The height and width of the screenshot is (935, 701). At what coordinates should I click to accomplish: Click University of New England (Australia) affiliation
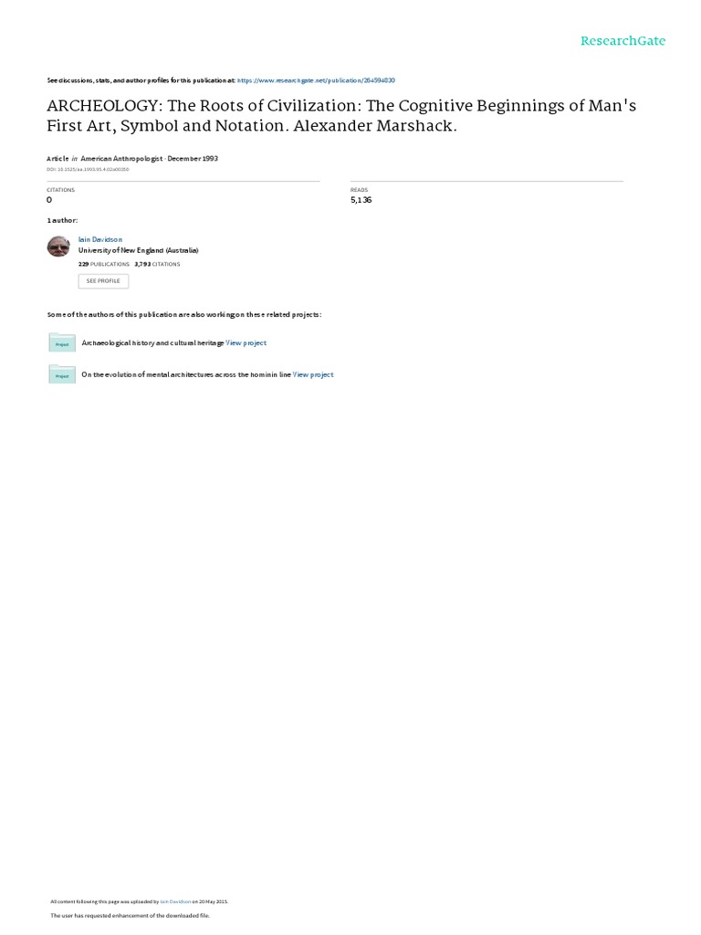tap(139, 250)
